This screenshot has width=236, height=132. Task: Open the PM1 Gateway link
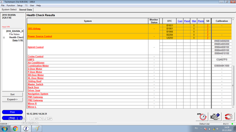click(x=35, y=97)
